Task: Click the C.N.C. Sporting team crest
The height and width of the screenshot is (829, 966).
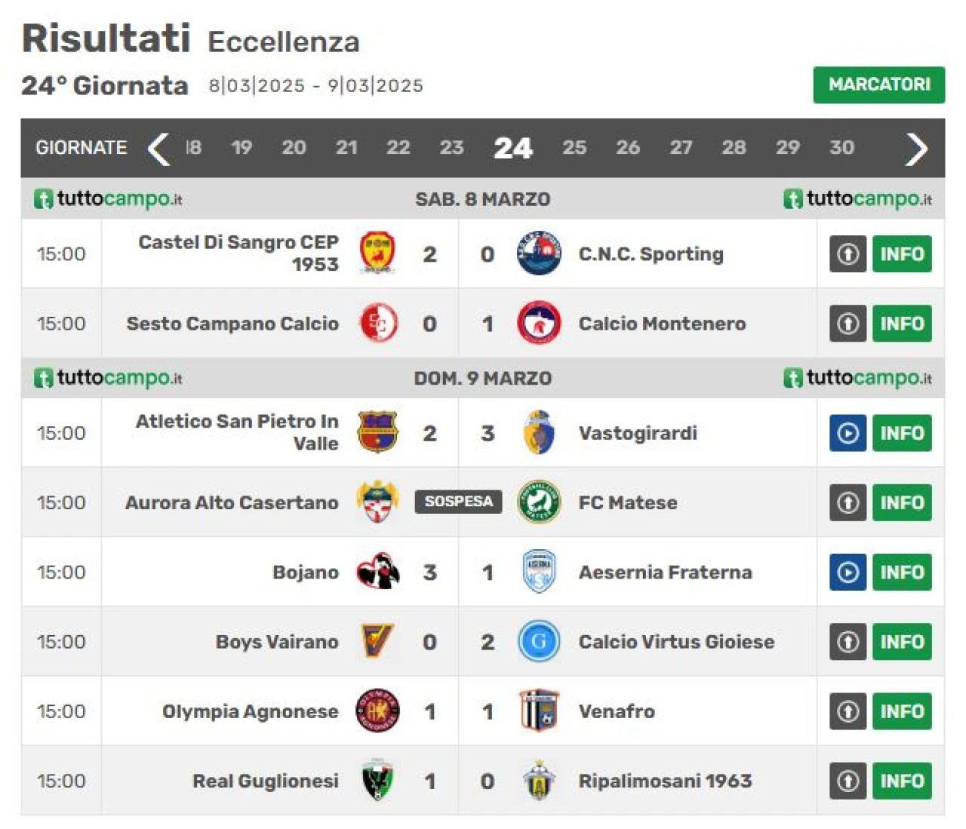Action: pos(539,253)
